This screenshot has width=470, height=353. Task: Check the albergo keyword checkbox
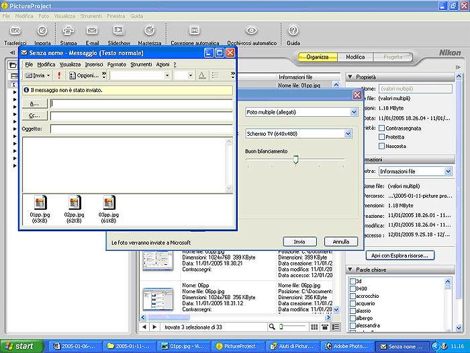(352, 318)
